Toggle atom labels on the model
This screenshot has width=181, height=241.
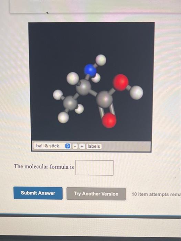tap(94, 146)
